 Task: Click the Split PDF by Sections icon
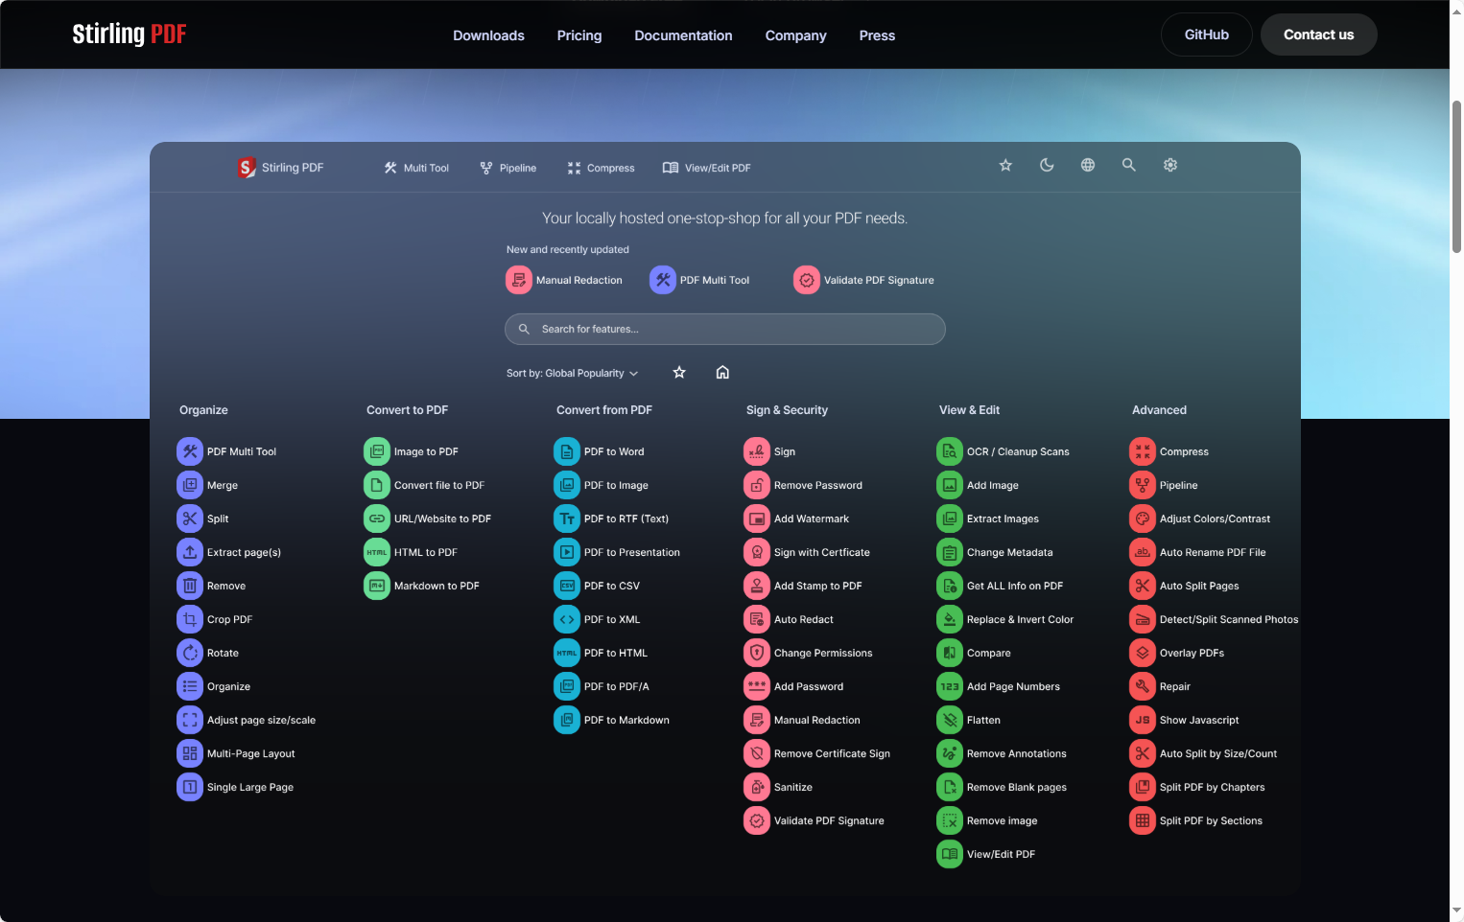[1143, 820]
